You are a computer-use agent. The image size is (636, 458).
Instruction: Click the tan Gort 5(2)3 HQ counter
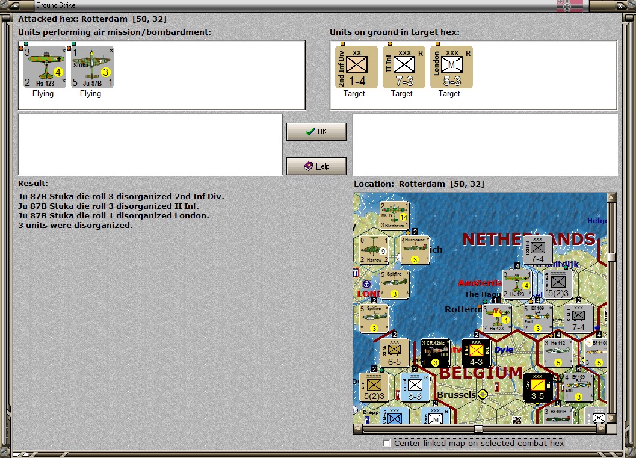[374, 388]
